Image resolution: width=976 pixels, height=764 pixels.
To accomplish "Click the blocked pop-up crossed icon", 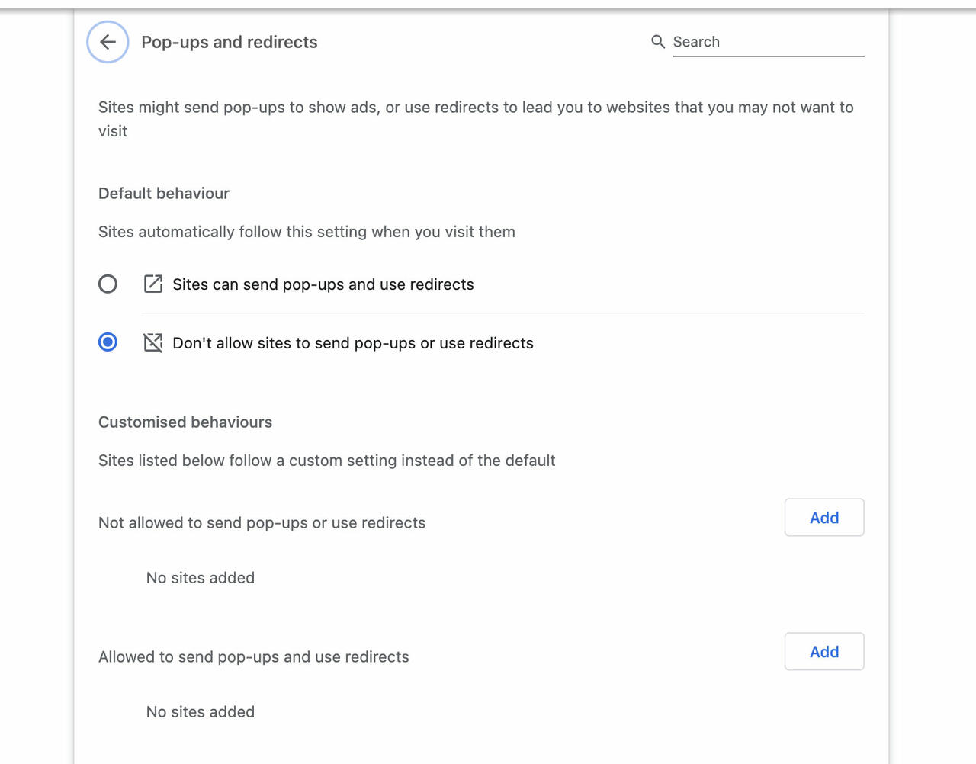I will click(x=153, y=342).
